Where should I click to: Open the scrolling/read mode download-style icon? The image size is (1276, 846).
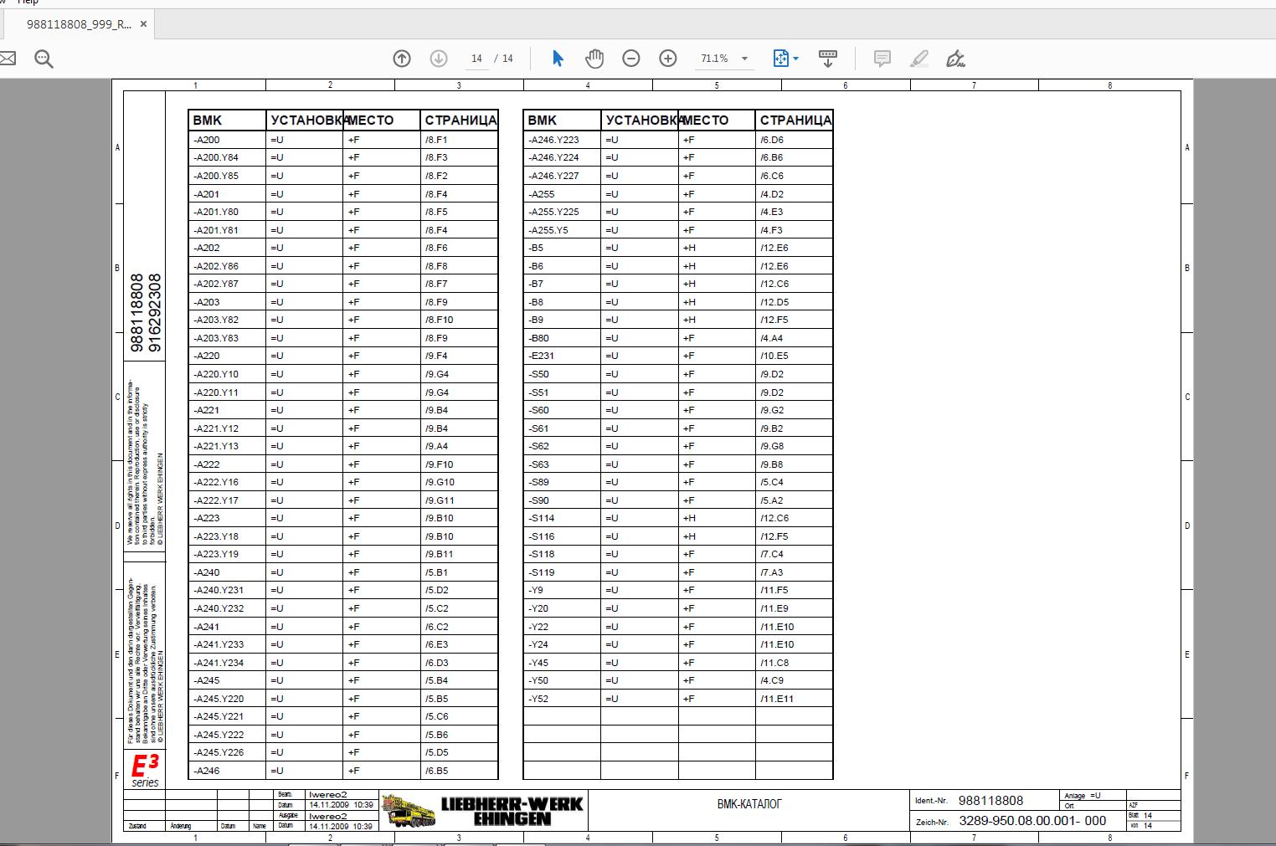828,59
